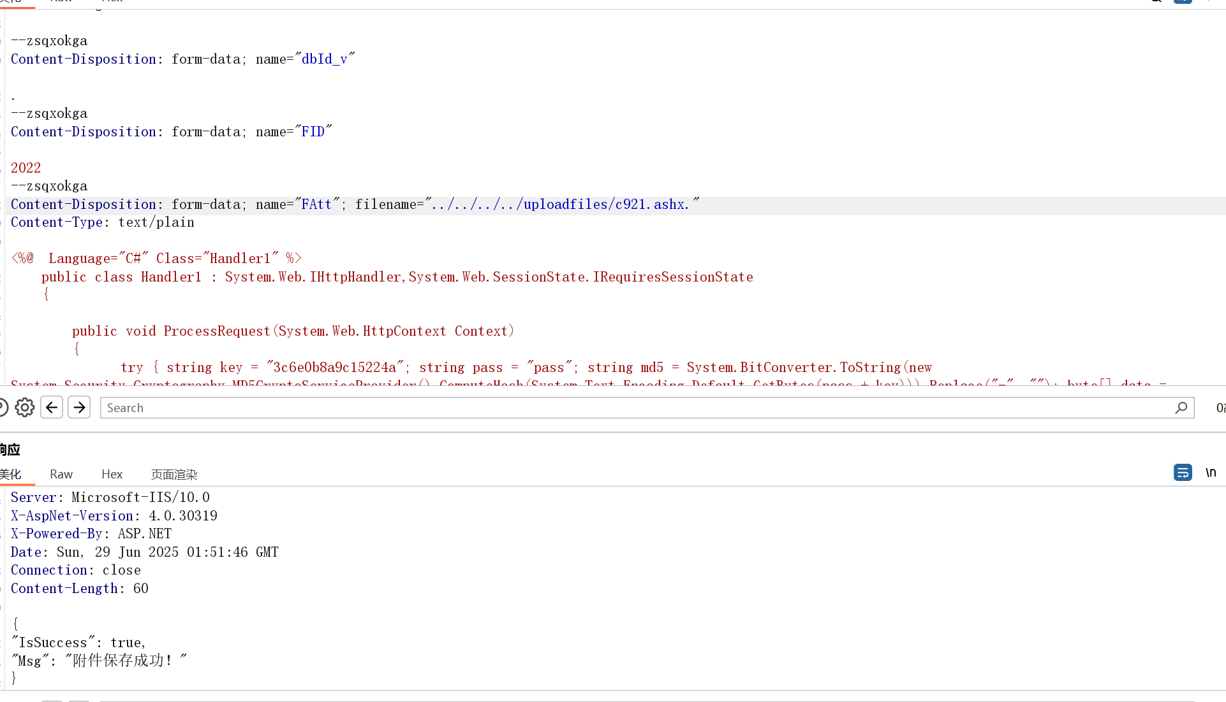Switch response view to Raw tab

click(x=61, y=474)
